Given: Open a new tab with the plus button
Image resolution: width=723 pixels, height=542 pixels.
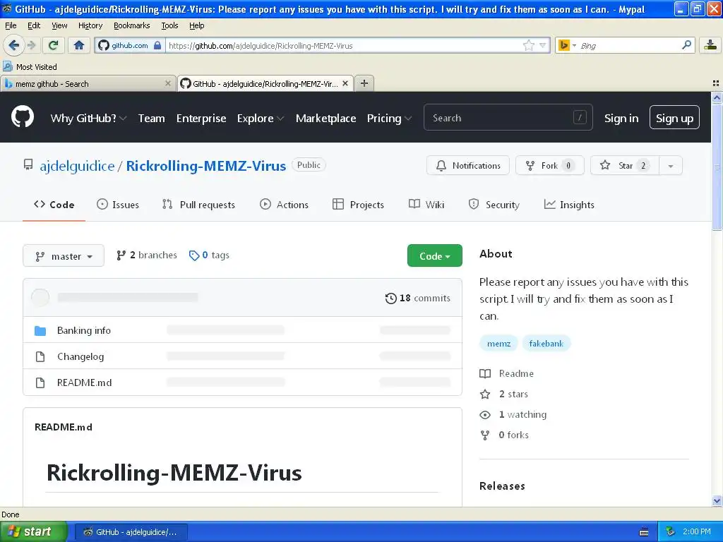Looking at the screenshot, I should click(364, 83).
